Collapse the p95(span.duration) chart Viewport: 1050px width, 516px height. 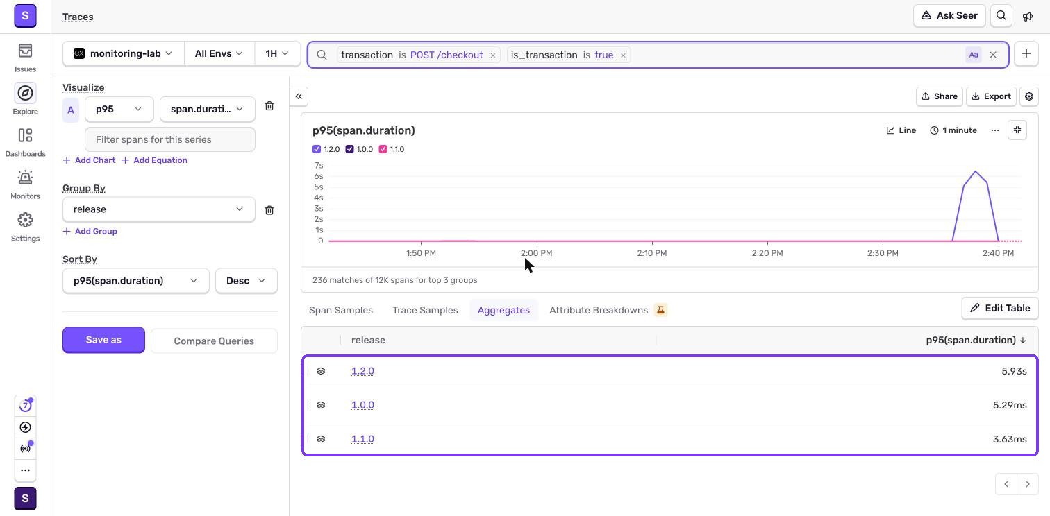(1017, 130)
